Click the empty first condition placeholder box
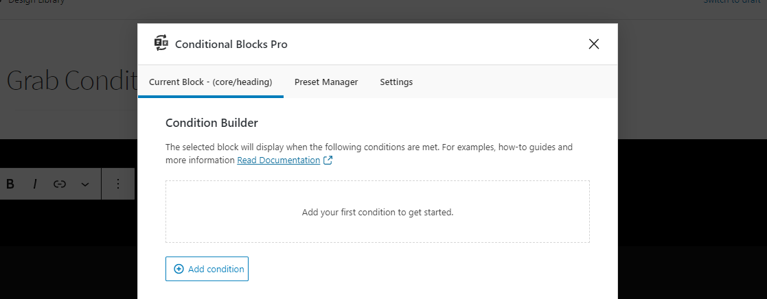This screenshot has width=767, height=299. point(378,211)
